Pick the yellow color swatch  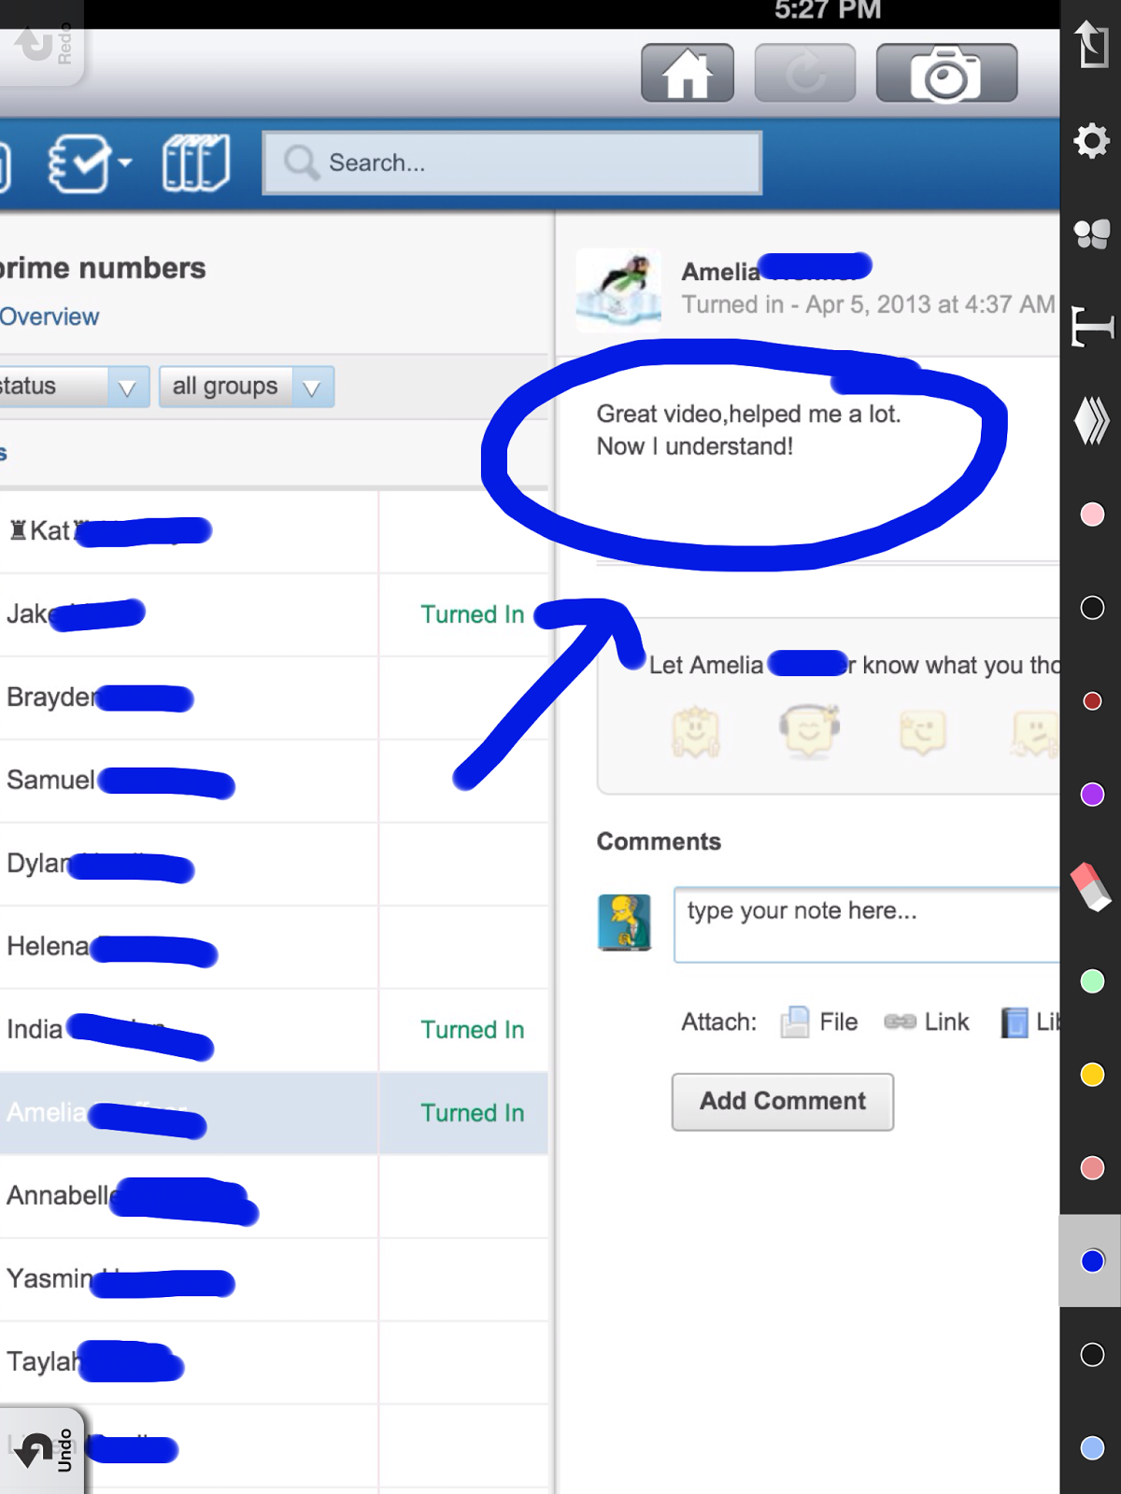1091,1075
